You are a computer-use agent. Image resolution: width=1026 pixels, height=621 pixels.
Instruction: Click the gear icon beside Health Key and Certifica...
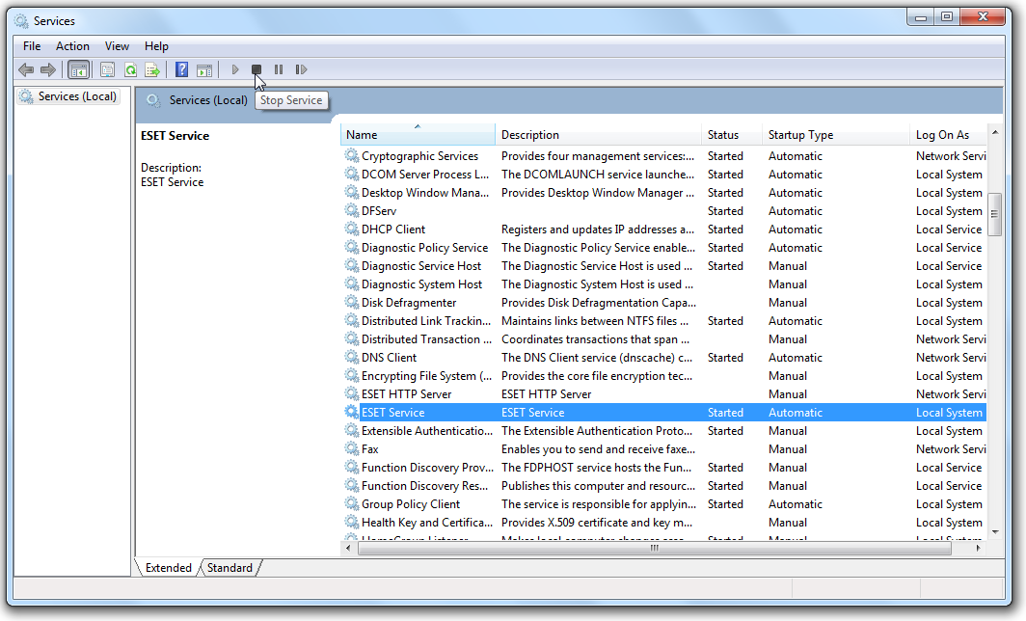tap(351, 523)
